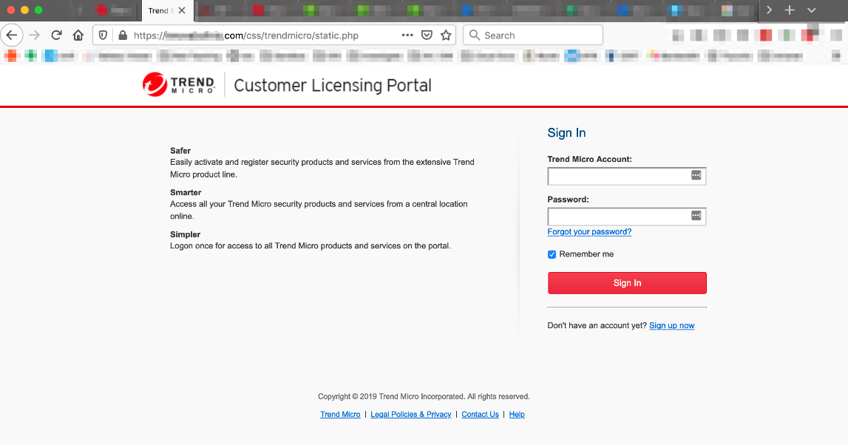
Task: Click password manager icon in account field
Action: 696,175
